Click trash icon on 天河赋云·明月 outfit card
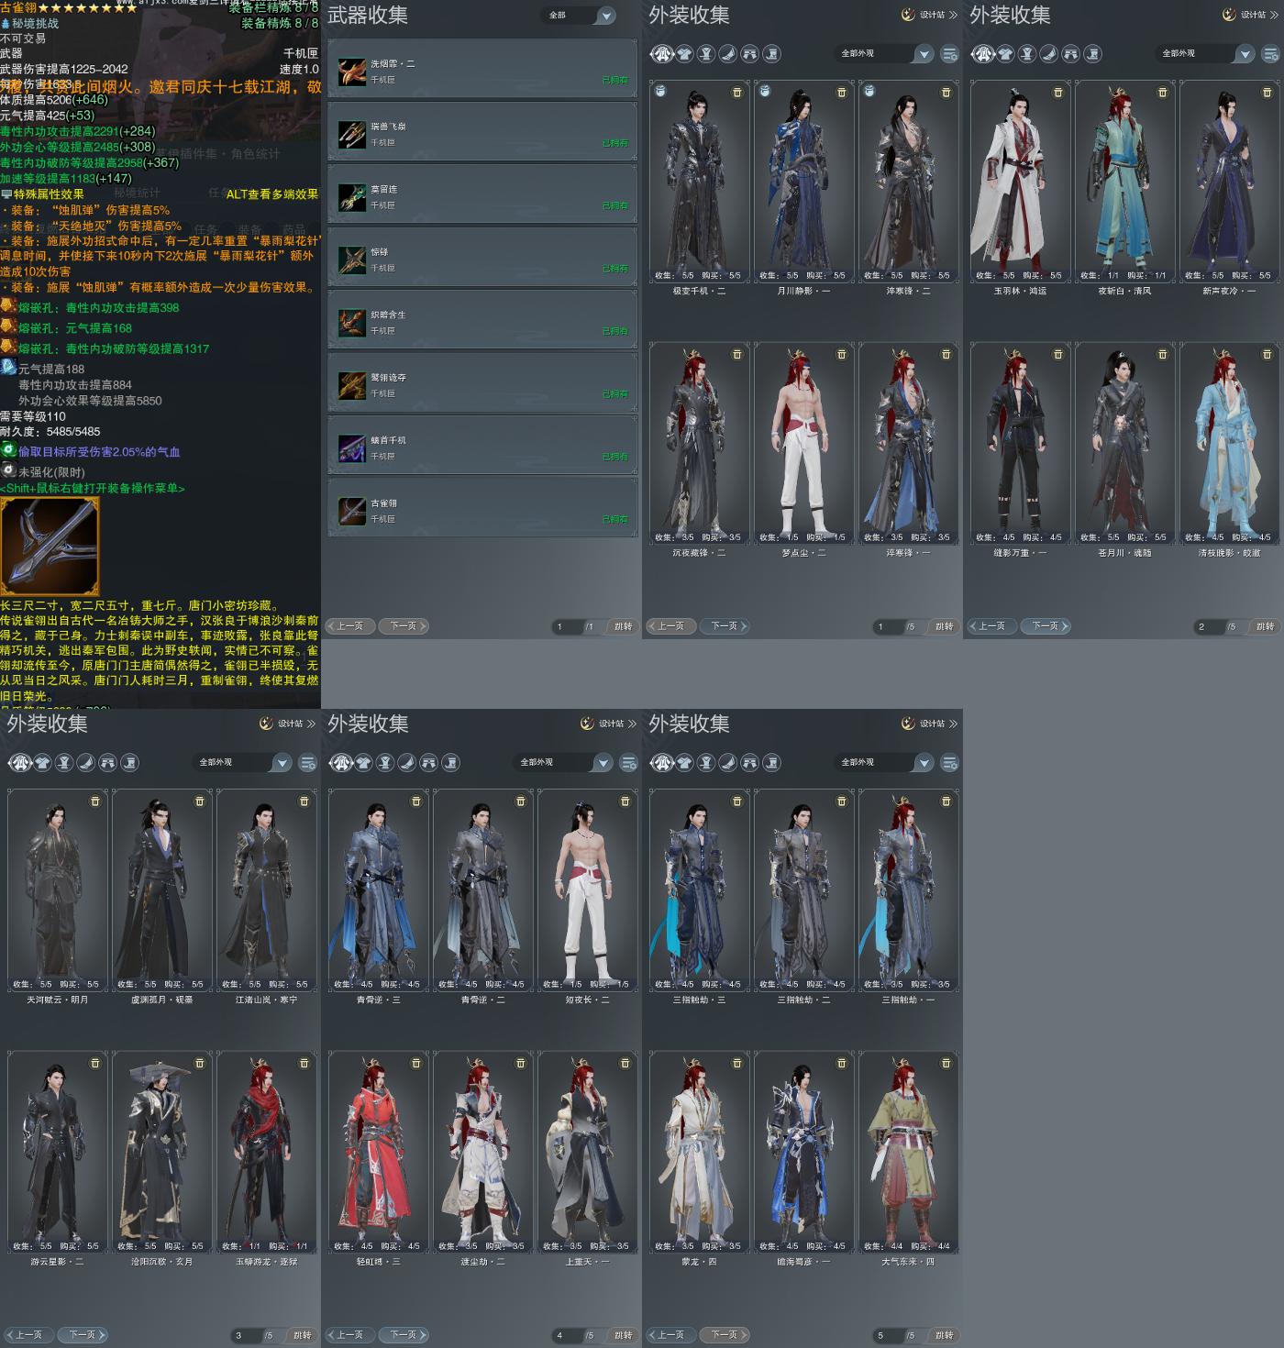Screen dimensions: 1284x1348 click(x=95, y=801)
